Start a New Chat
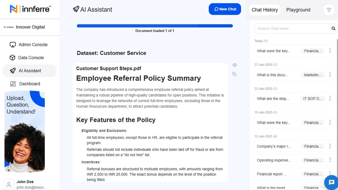 pyautogui.click(x=225, y=9)
